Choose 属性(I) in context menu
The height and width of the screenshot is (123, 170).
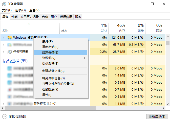[61, 95]
